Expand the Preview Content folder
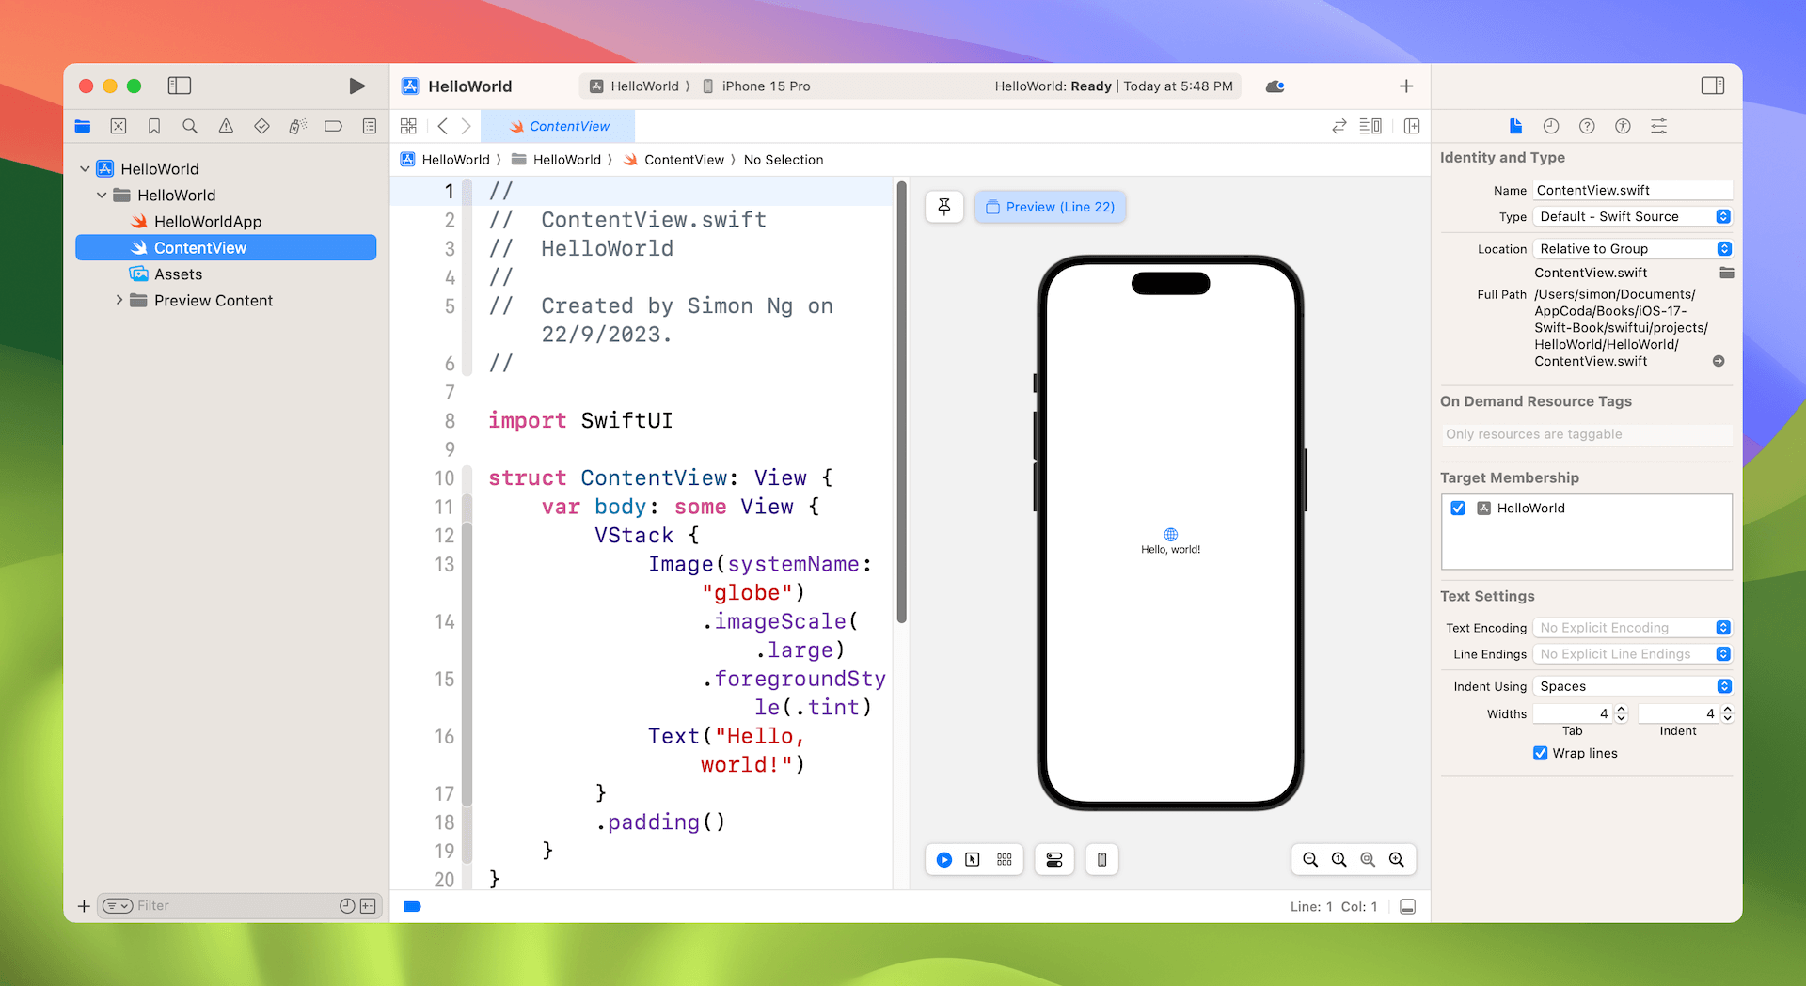 click(x=119, y=300)
